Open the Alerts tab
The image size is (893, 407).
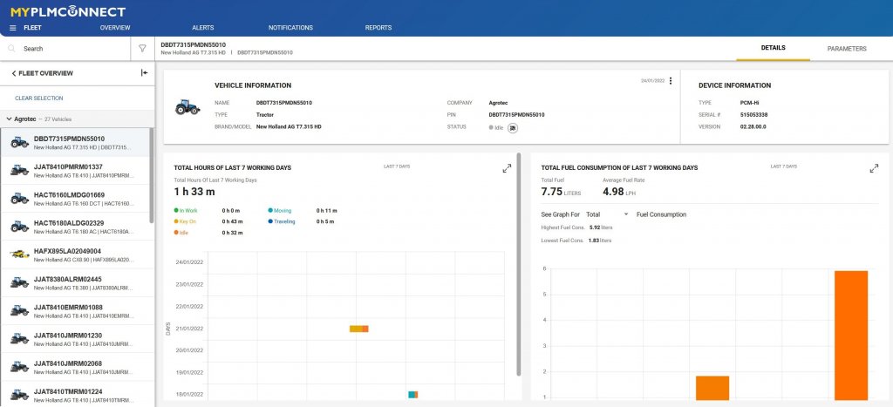[x=202, y=28]
